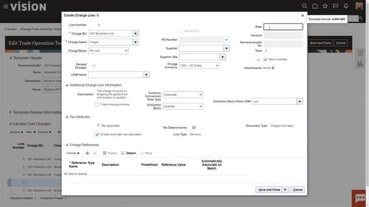Open user profile avatar
This screenshot has width=369, height=207.
point(359,6)
